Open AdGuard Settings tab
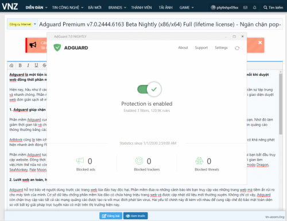 coord(221,48)
